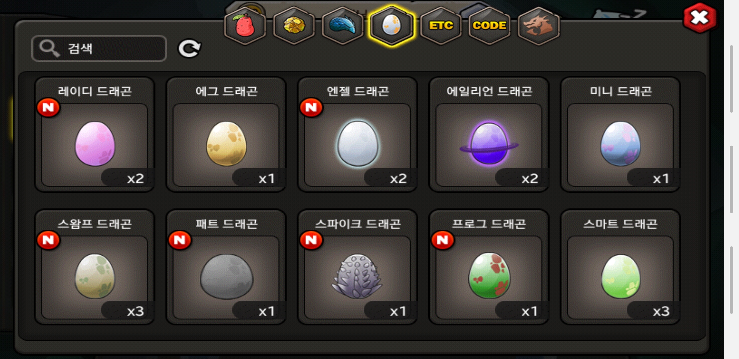Open the CODE tab
The width and height of the screenshot is (739, 359).
[490, 26]
